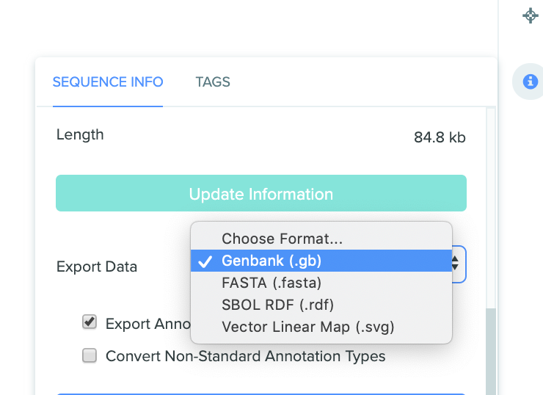Image resolution: width=543 pixels, height=395 pixels.
Task: Enable Convert Non-Standard Annotation Types
Action: 90,355
